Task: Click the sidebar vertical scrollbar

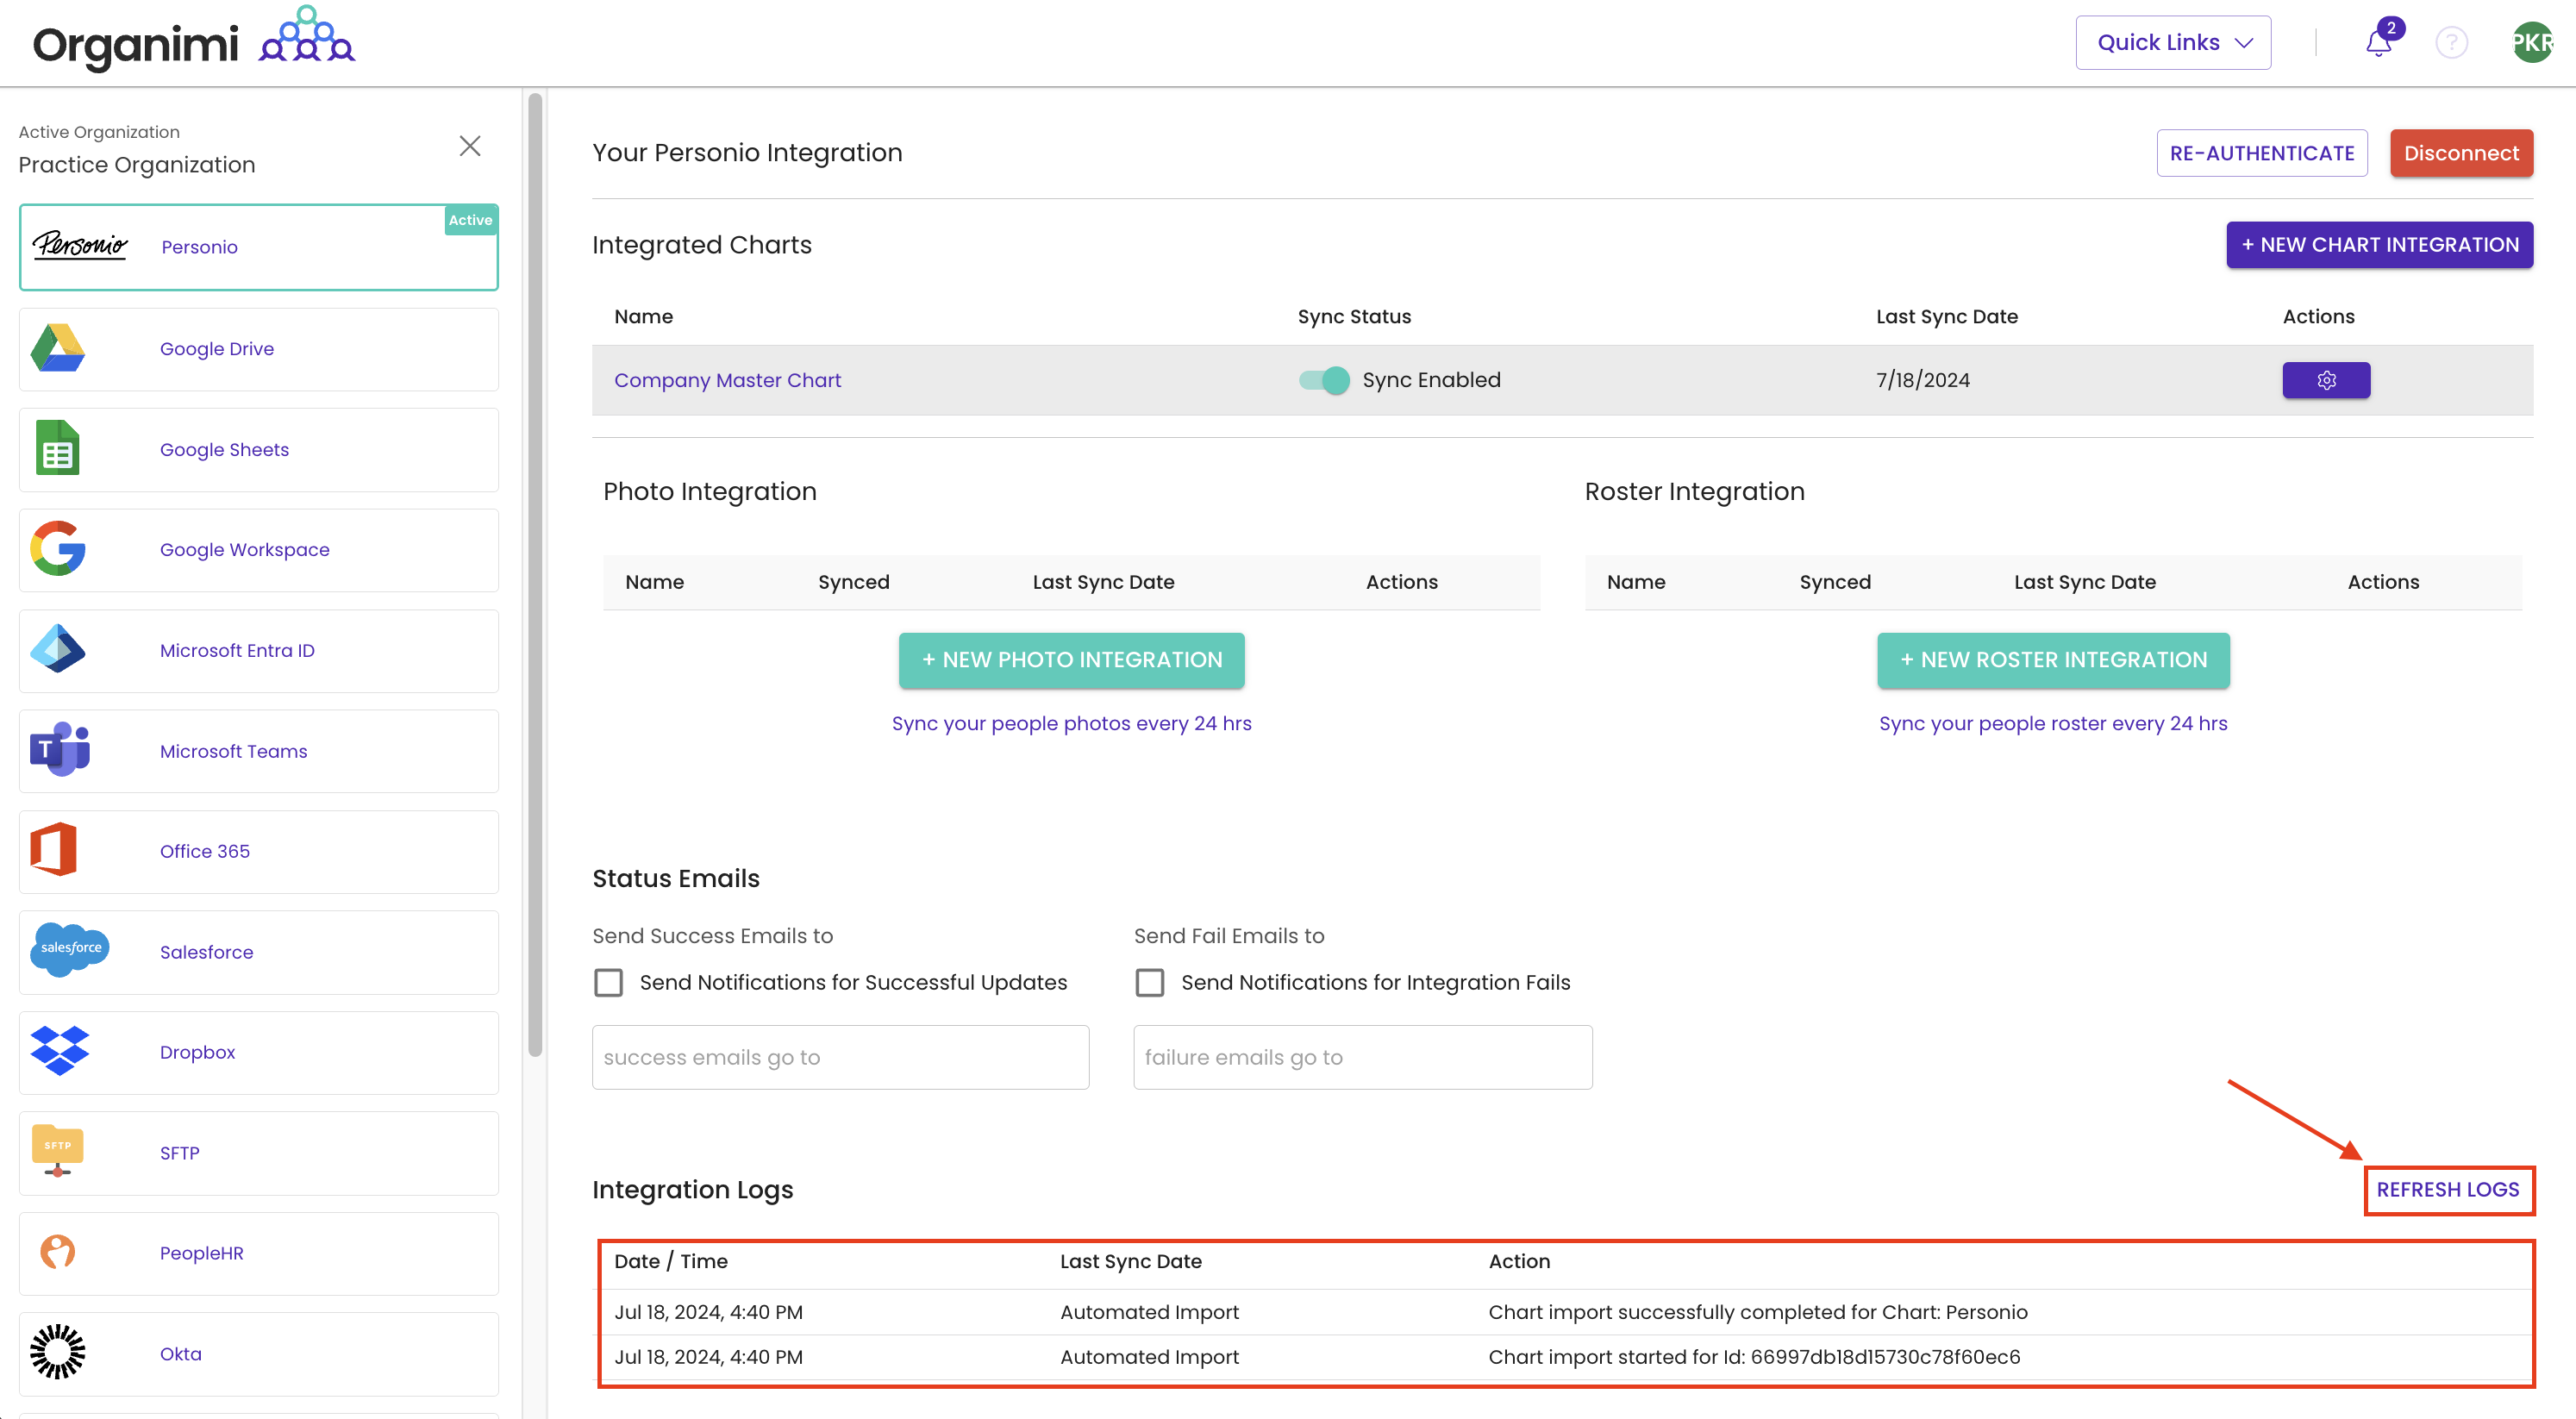Action: (535, 575)
